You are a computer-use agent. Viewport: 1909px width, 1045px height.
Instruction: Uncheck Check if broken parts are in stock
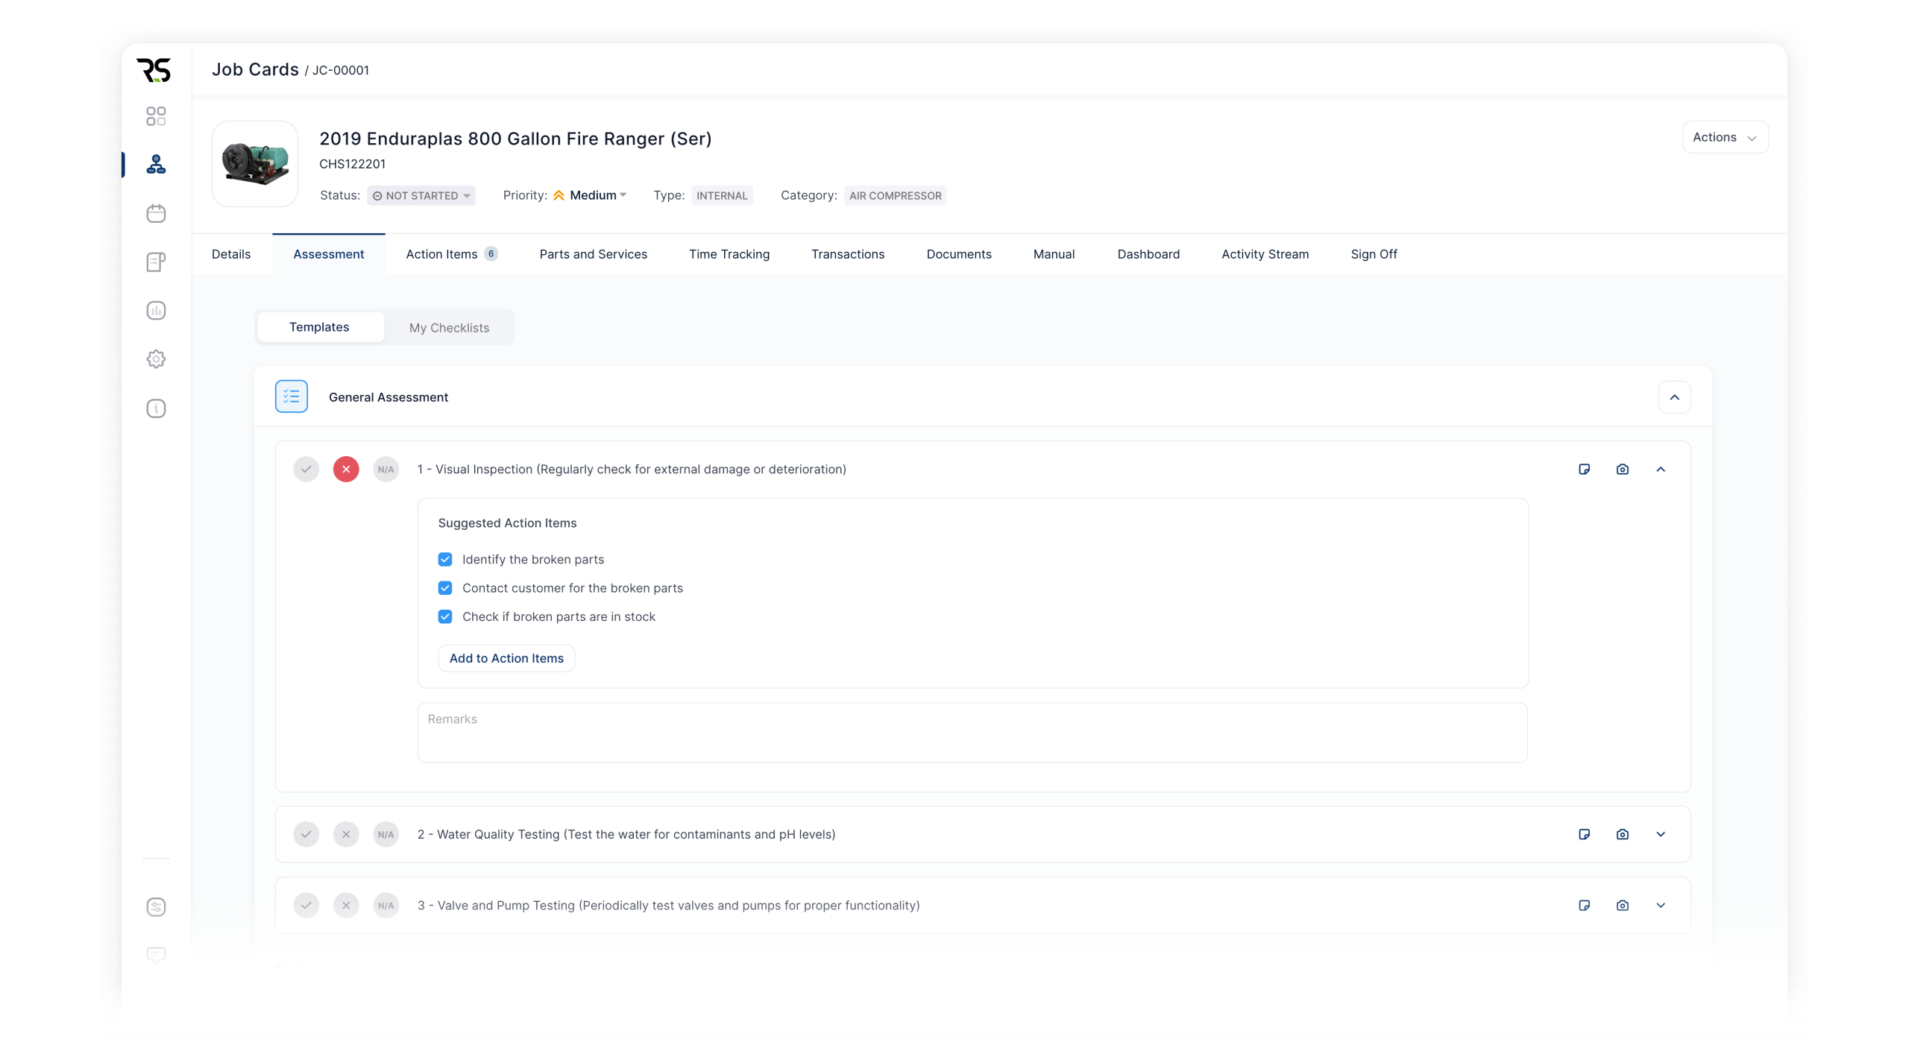[445, 616]
